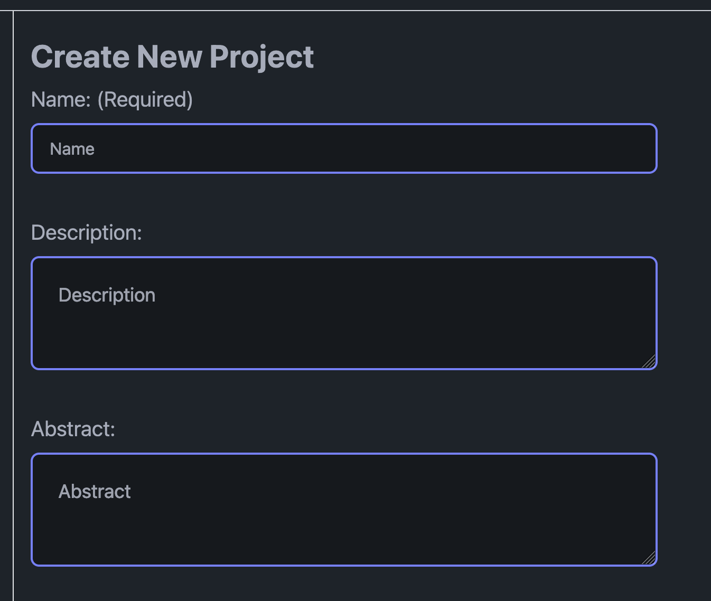Click the "Abstract:" field label
The height and width of the screenshot is (601, 711).
(73, 429)
